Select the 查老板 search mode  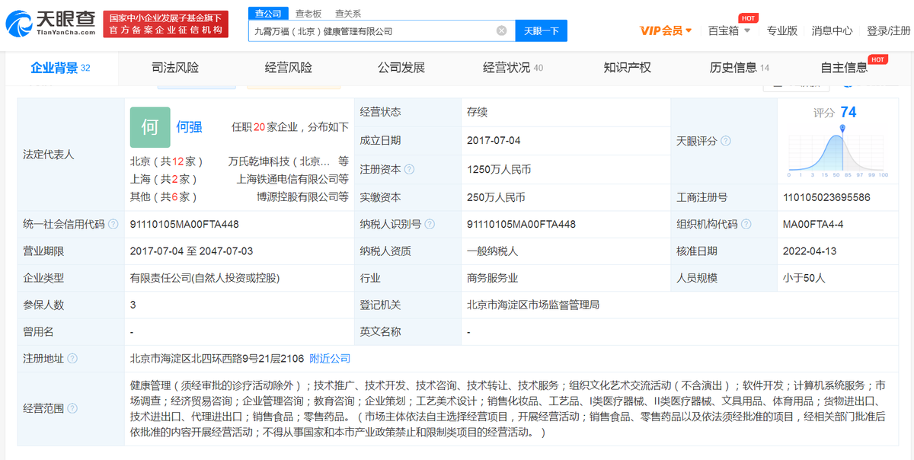tap(308, 14)
